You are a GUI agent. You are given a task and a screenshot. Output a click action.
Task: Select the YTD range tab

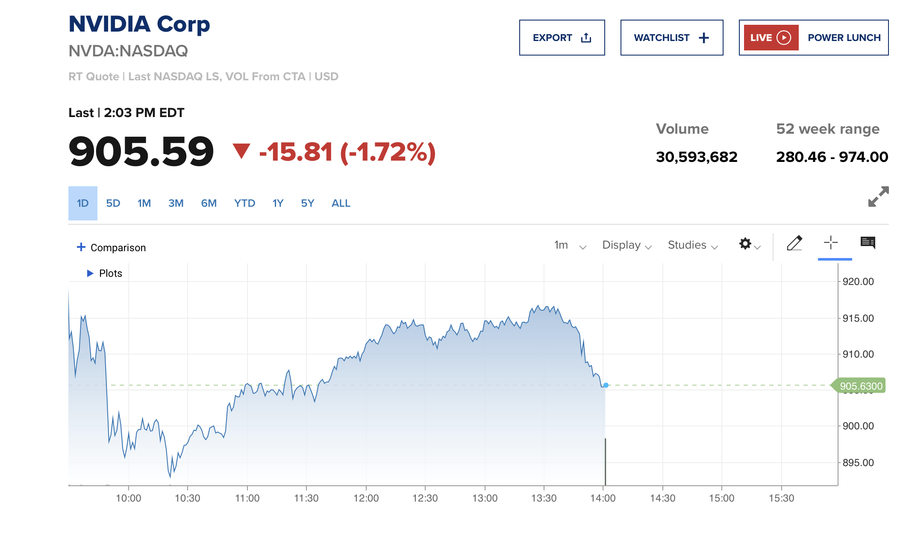[x=244, y=203]
